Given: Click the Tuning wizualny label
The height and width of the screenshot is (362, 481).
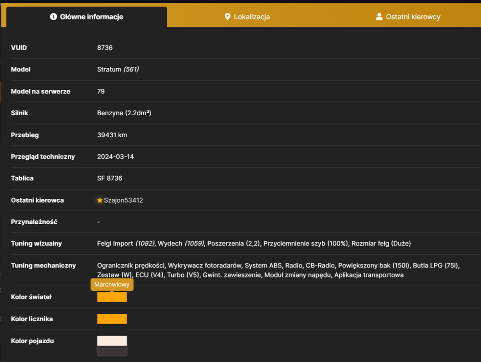Looking at the screenshot, I should pyautogui.click(x=37, y=243).
